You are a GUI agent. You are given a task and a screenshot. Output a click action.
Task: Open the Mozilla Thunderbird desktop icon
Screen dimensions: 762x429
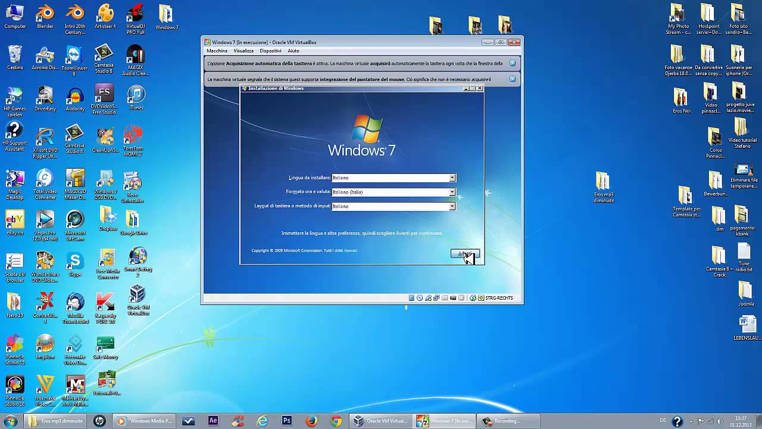point(74,308)
